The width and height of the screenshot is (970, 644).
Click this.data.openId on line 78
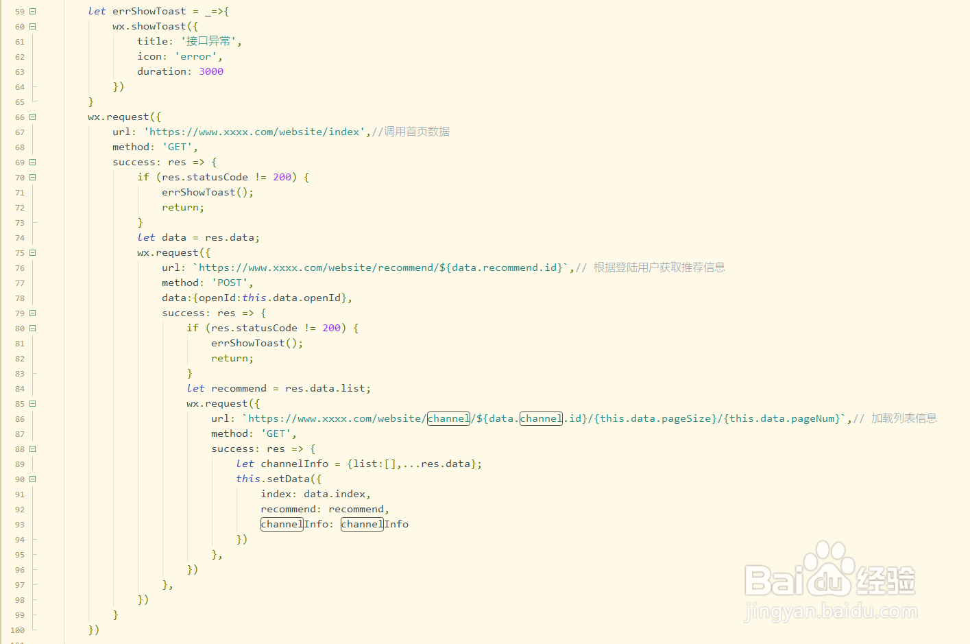click(291, 298)
